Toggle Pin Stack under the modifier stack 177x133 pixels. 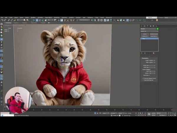(x=142, y=53)
